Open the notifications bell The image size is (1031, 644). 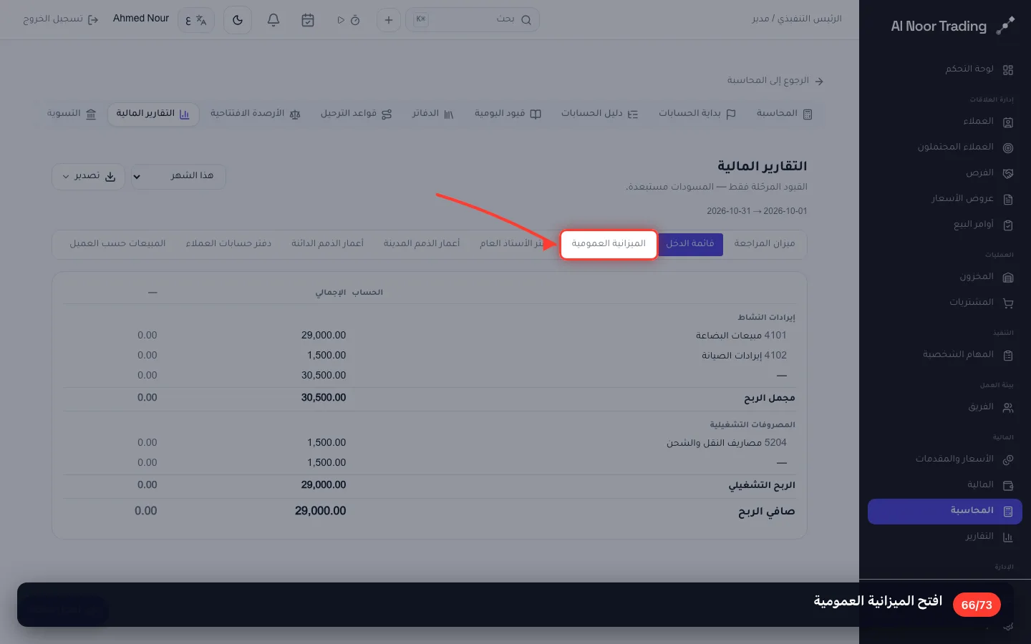tap(274, 20)
